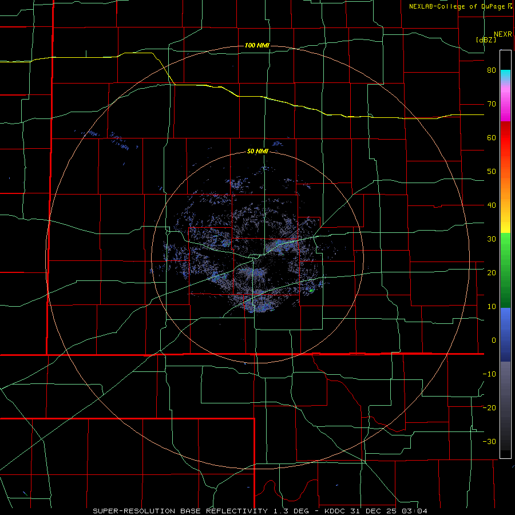
Task: Click the 70 dBZ scale value
Action: [492, 104]
